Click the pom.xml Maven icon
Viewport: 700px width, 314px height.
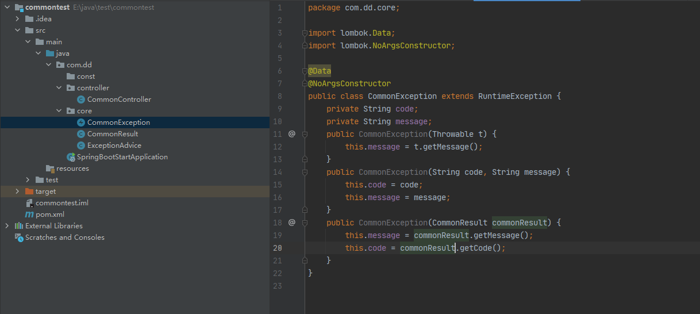pyautogui.click(x=29, y=215)
